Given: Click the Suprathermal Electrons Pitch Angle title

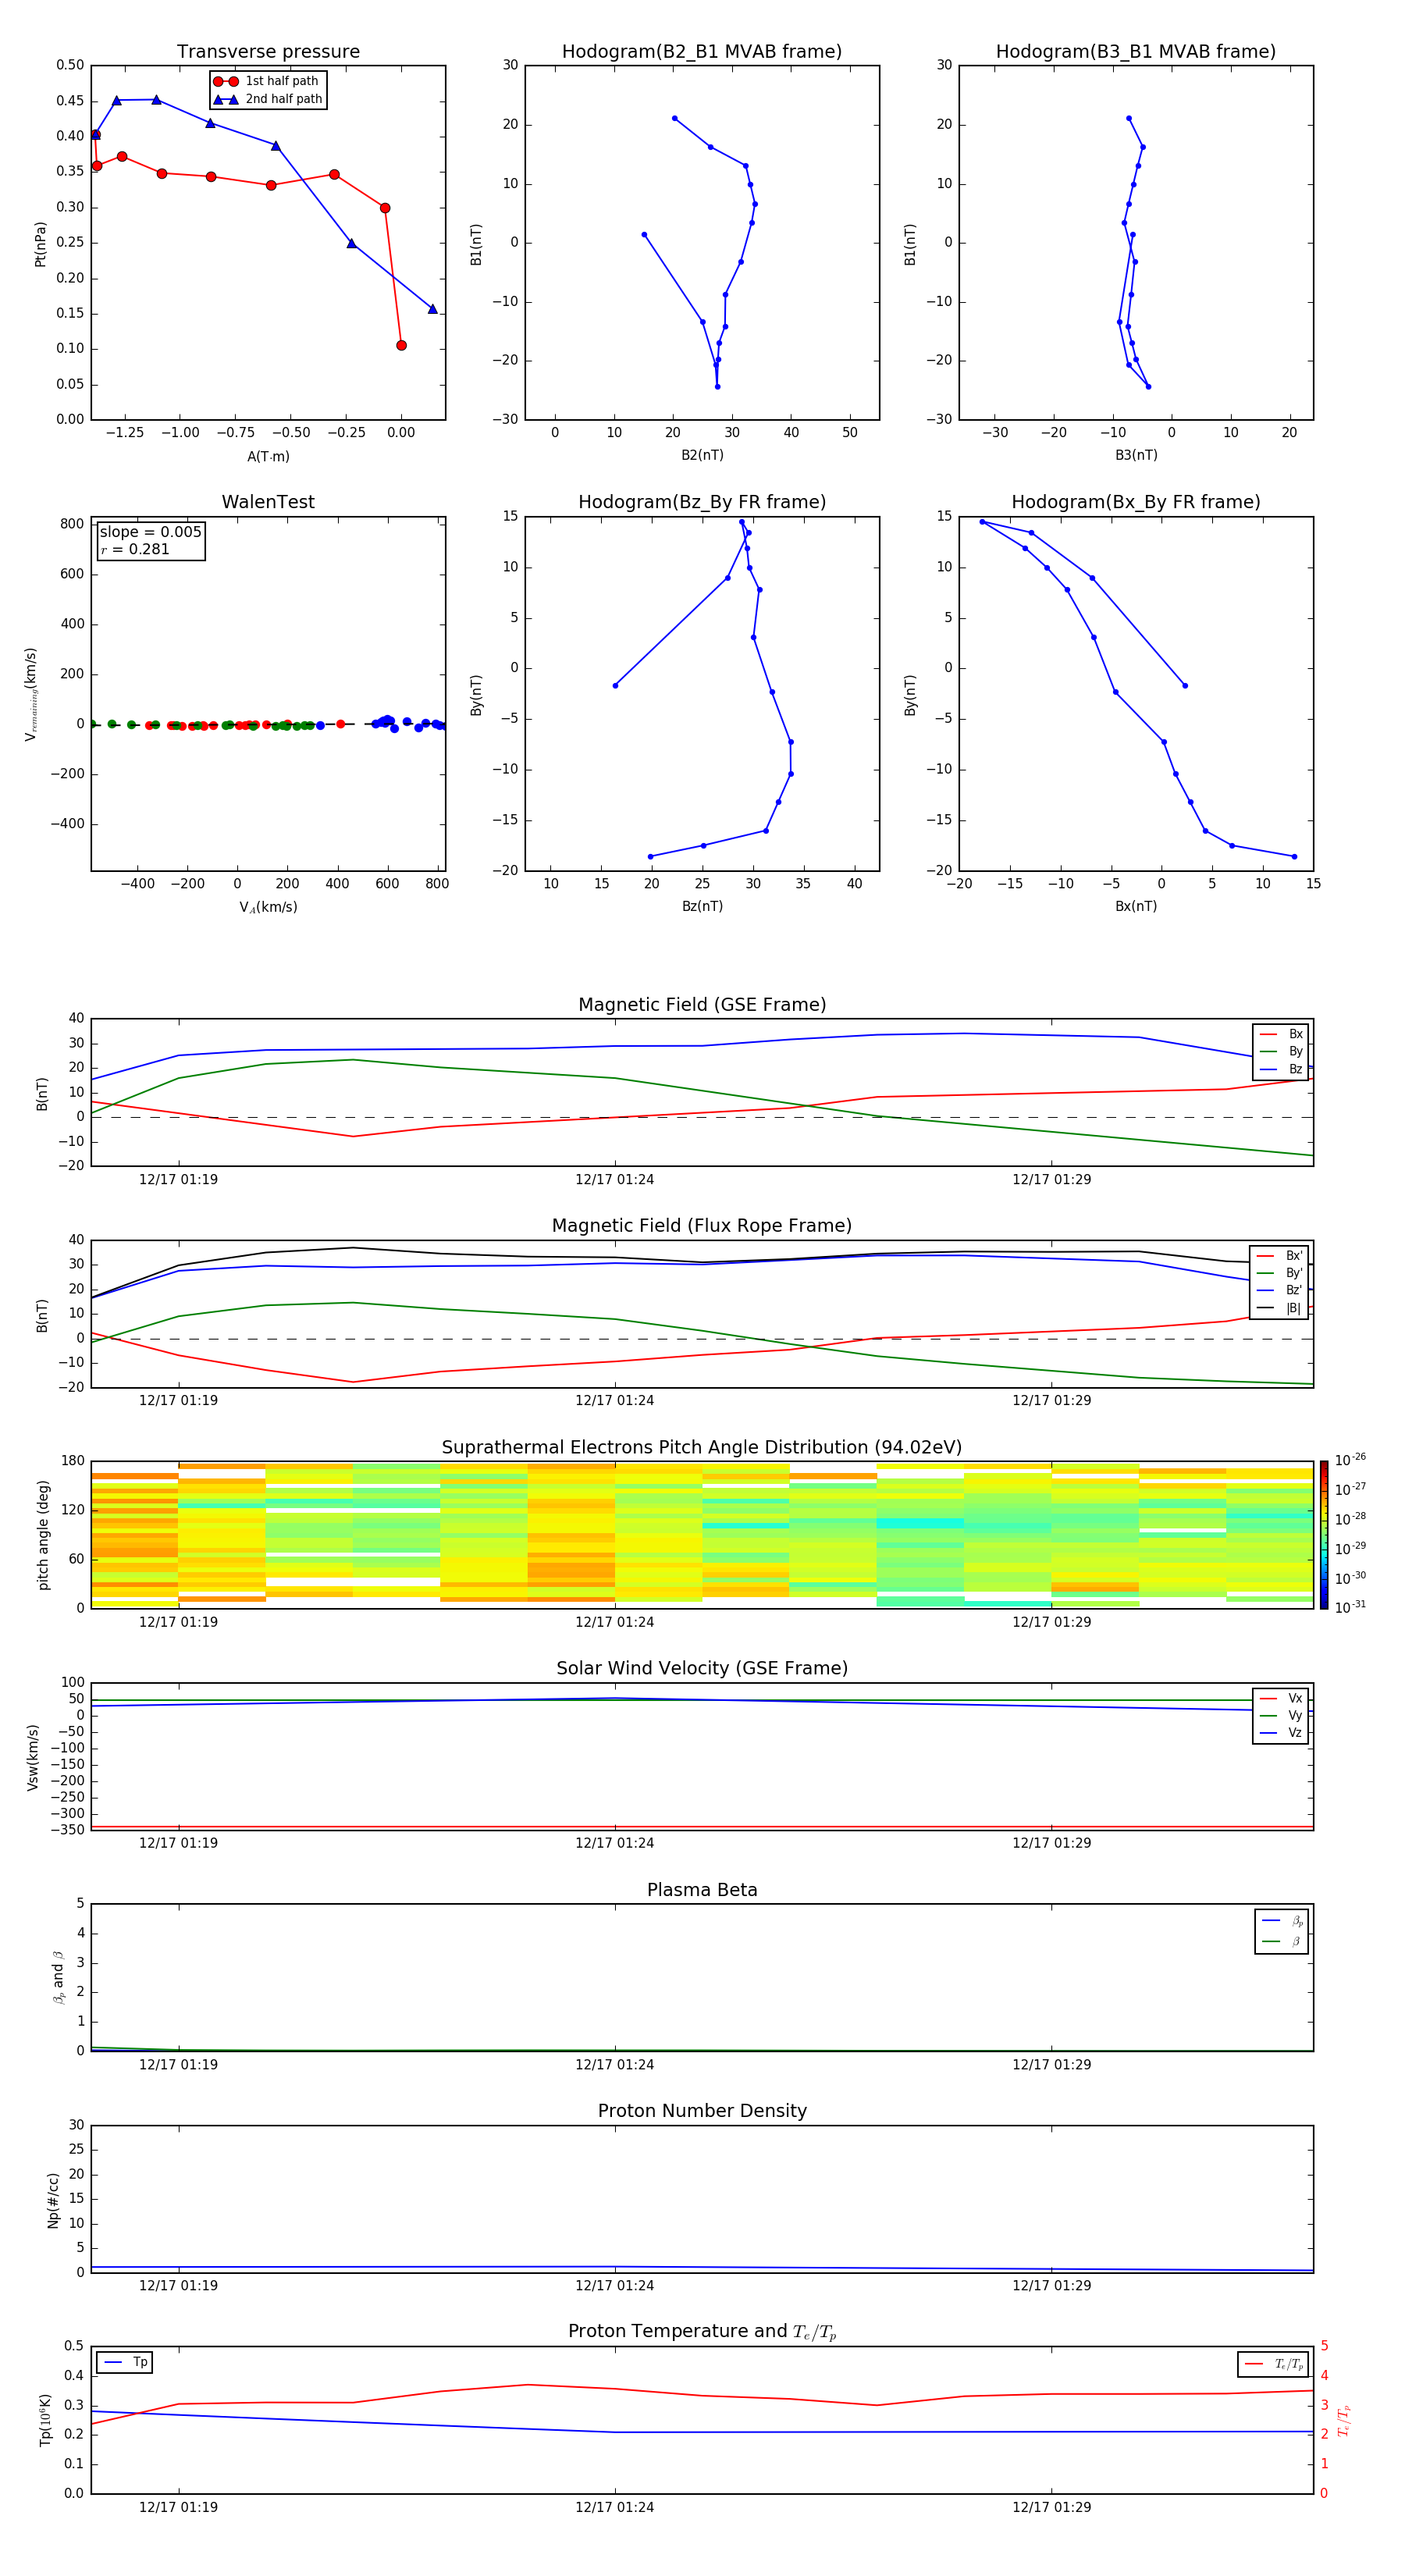Looking at the screenshot, I should pyautogui.click(x=702, y=1448).
